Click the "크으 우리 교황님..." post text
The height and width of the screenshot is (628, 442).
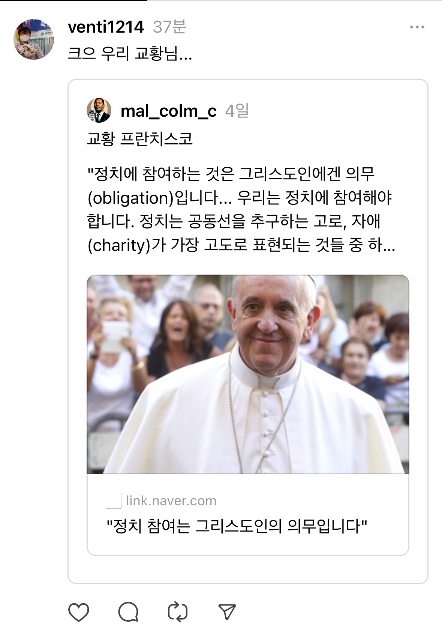(x=130, y=54)
